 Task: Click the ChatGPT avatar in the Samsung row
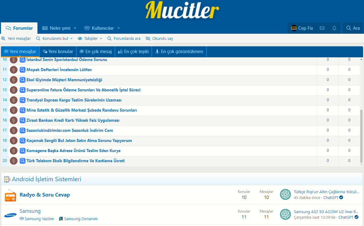pos(285,214)
